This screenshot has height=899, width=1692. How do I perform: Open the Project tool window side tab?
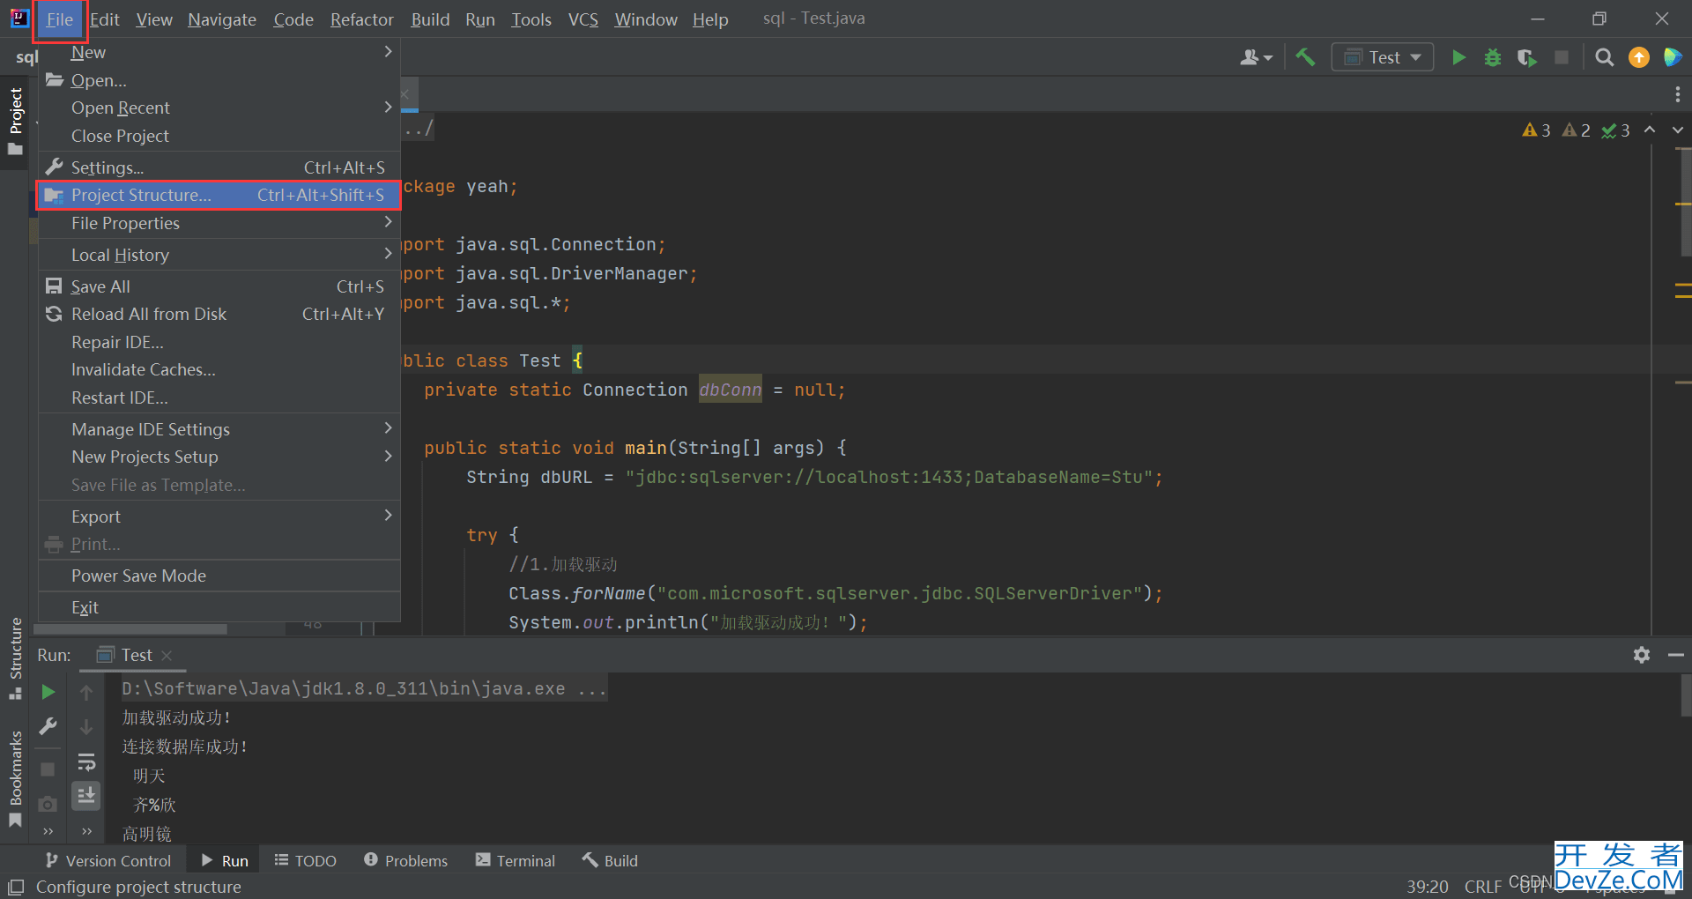(x=15, y=121)
